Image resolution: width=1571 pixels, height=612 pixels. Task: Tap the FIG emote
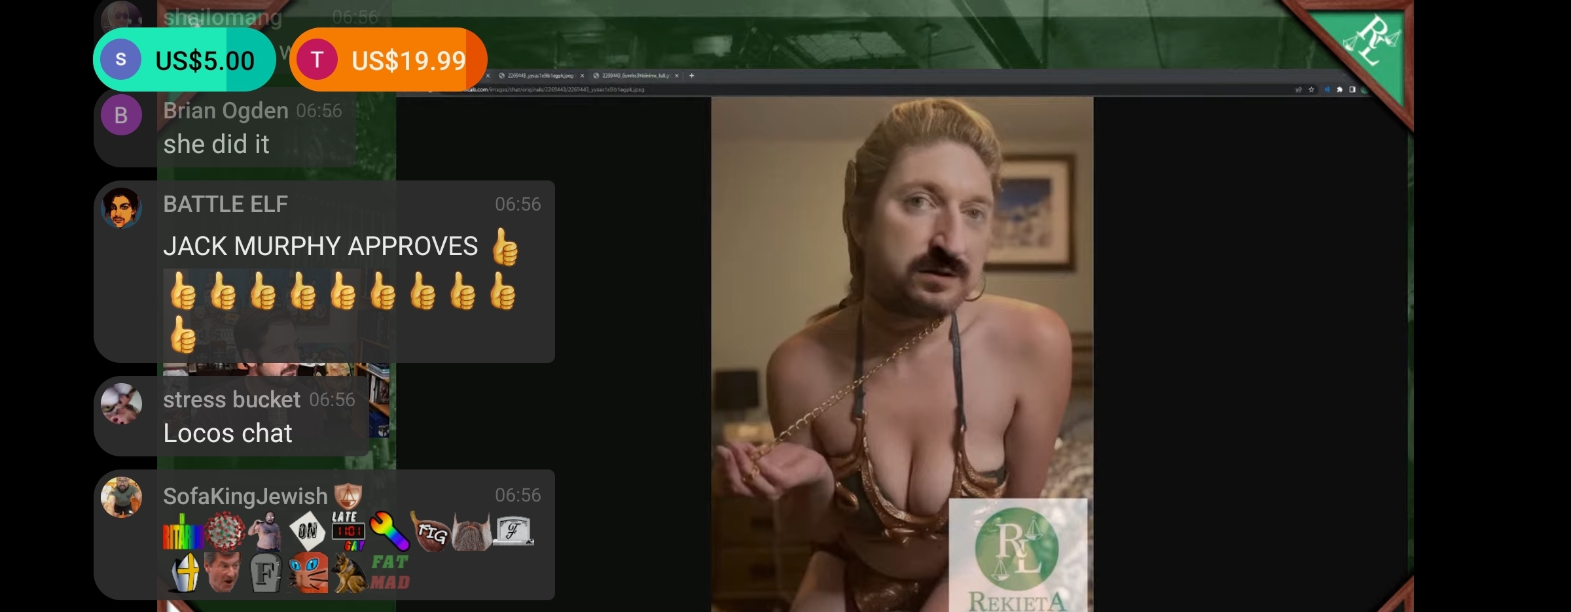coord(430,531)
